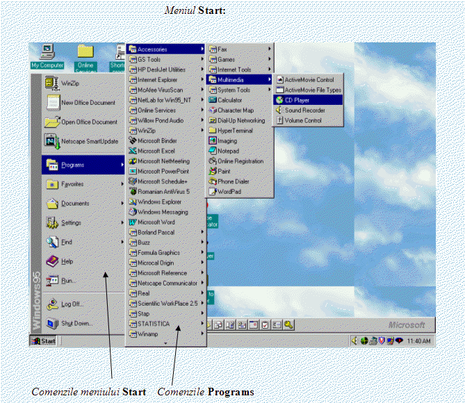This screenshot has height=403, width=465.
Task: Expand the Find submenu
Action: coord(83,242)
